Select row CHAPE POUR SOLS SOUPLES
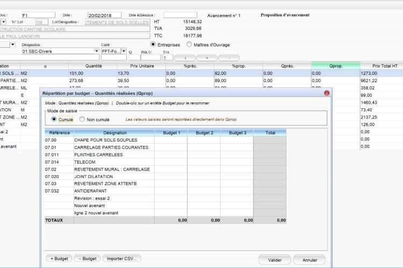Screen dimensions: 403x268 click(165, 140)
